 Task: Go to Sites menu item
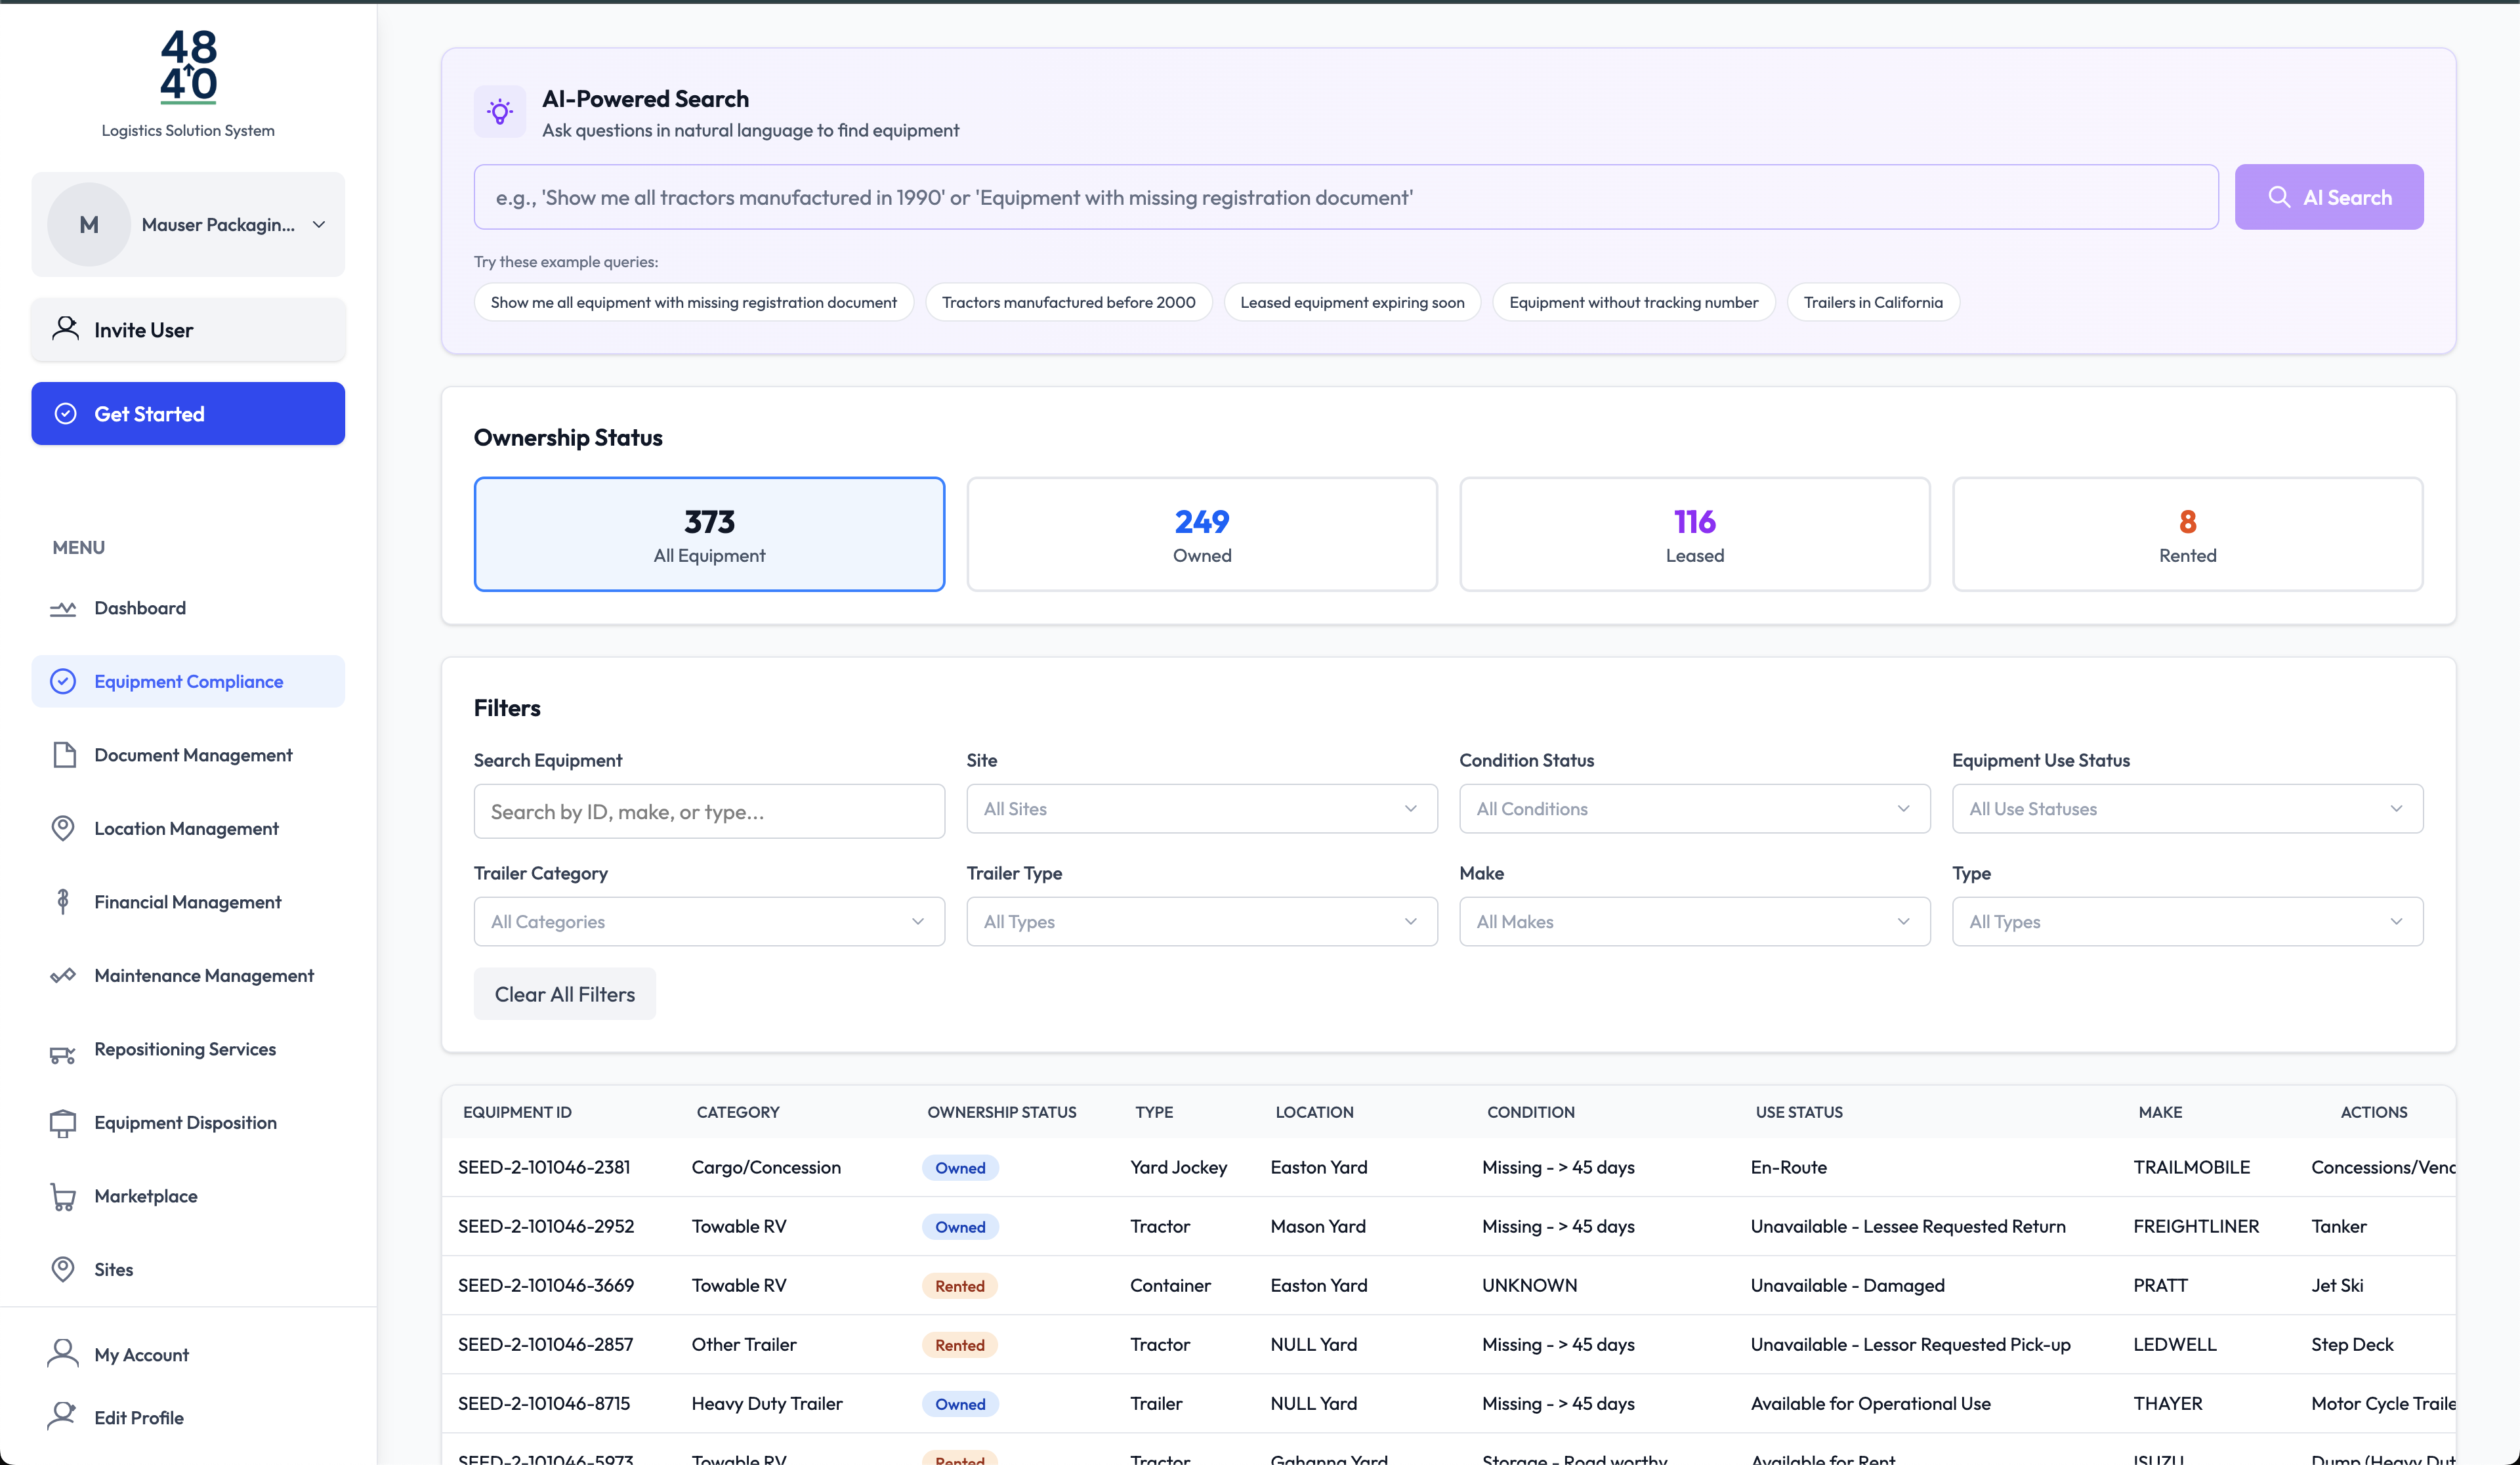tap(113, 1269)
